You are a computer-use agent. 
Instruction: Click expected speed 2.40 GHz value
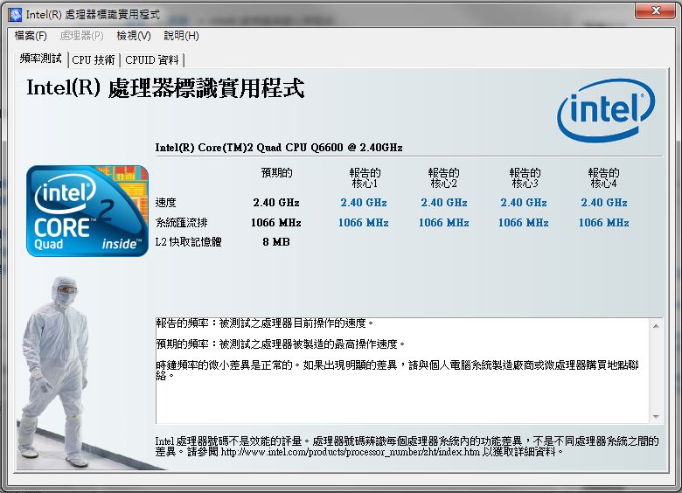(276, 203)
